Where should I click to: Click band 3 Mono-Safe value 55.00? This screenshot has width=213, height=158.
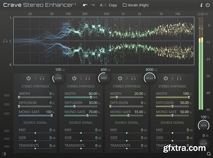[x=139, y=112]
